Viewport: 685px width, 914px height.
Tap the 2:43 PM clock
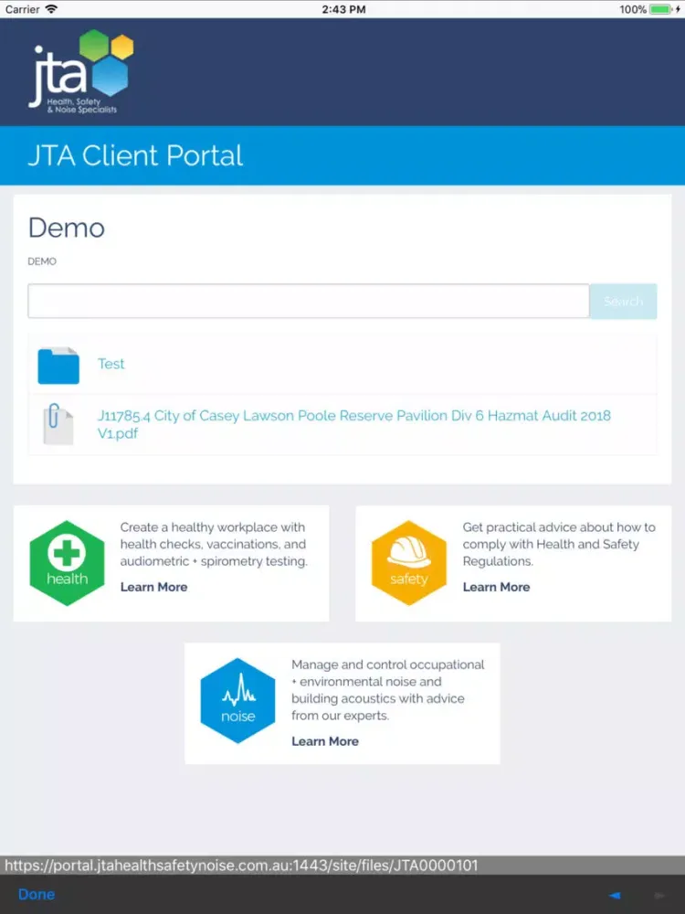tap(343, 9)
